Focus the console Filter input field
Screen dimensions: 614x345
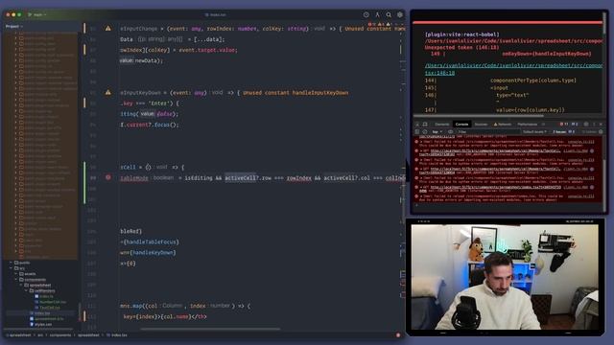click(x=487, y=132)
